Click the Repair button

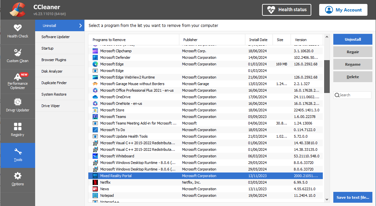point(353,52)
